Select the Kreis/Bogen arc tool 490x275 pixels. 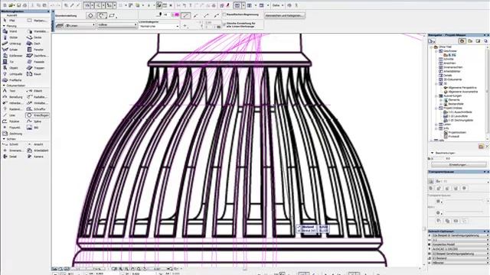pyautogui.click(x=38, y=115)
